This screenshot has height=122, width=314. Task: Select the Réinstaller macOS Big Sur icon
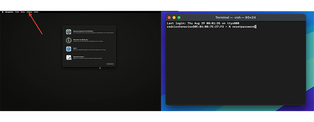click(69, 40)
